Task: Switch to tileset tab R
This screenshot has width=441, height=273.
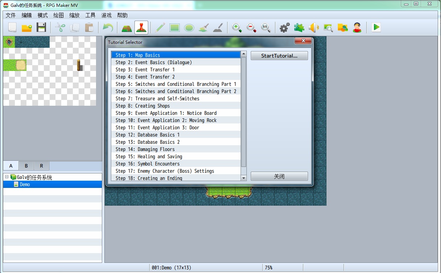Action: pyautogui.click(x=41, y=166)
